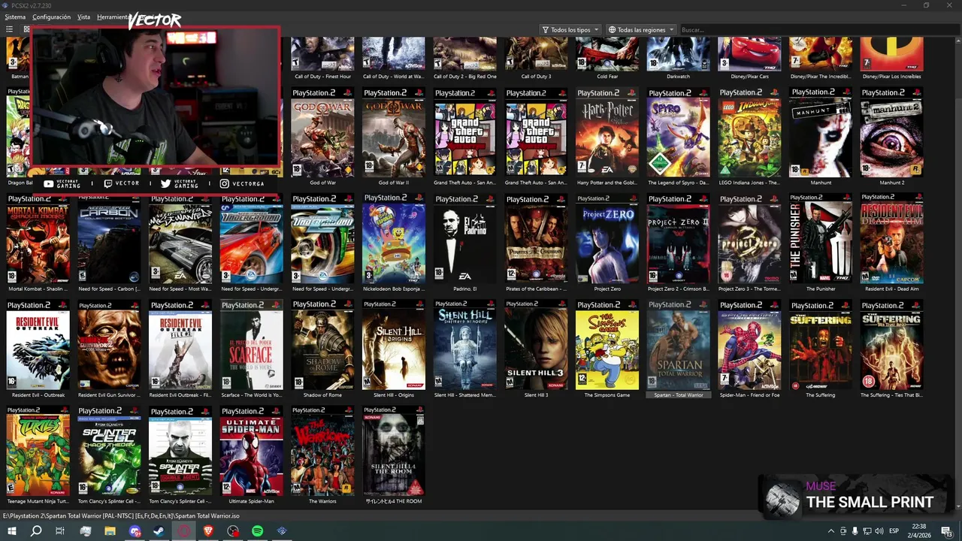Viewport: 962px width, 541px height.
Task: Open File Explorer from the taskbar
Action: [x=110, y=531]
